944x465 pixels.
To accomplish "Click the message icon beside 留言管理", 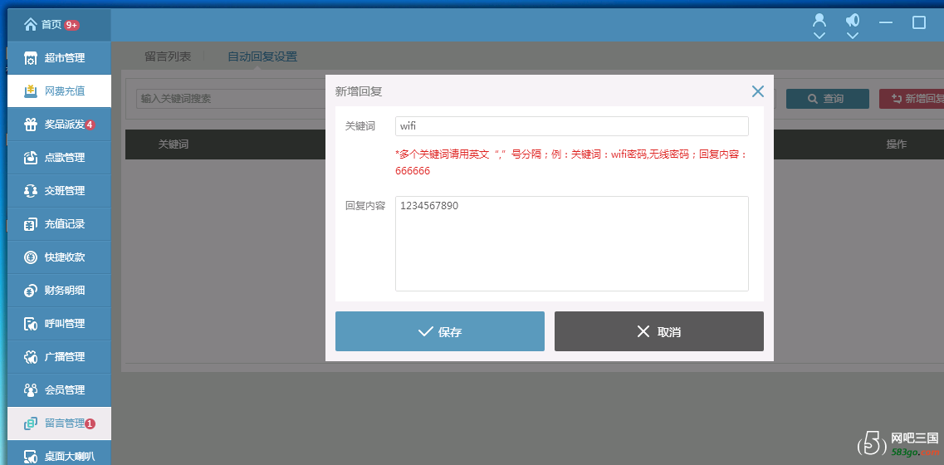I will coord(31,423).
